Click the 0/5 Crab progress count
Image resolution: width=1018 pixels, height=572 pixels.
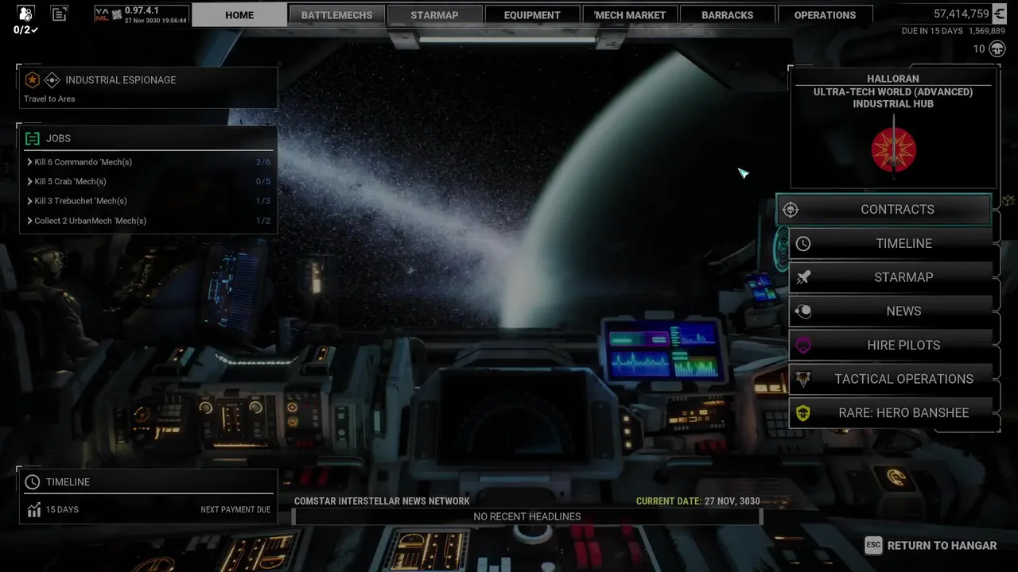[262, 181]
